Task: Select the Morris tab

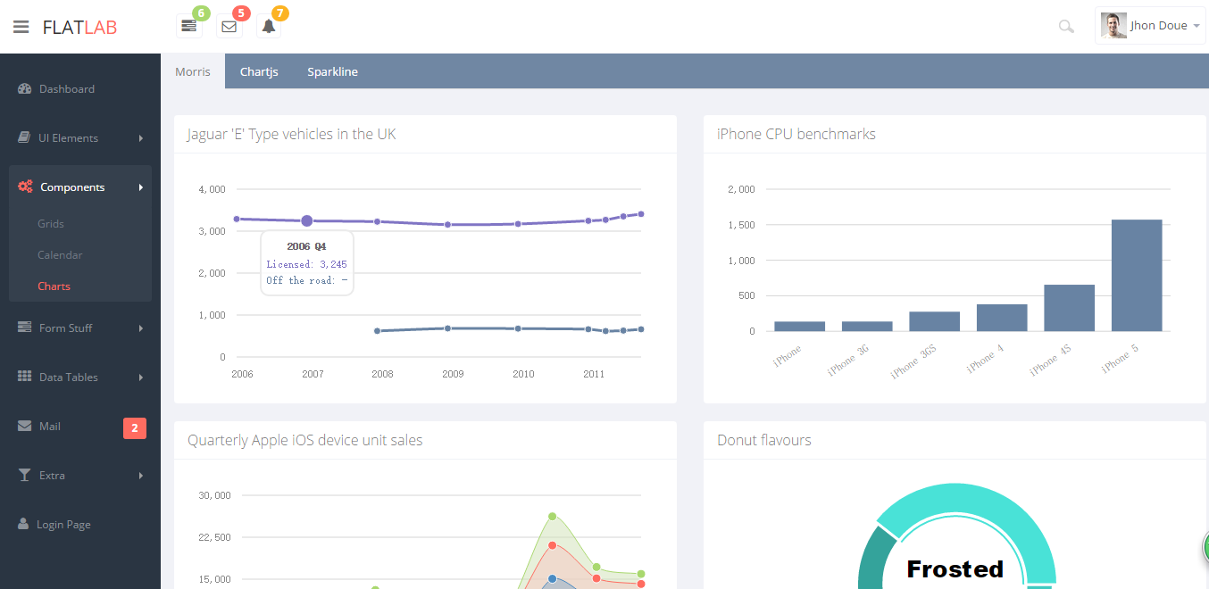Action: pyautogui.click(x=193, y=71)
